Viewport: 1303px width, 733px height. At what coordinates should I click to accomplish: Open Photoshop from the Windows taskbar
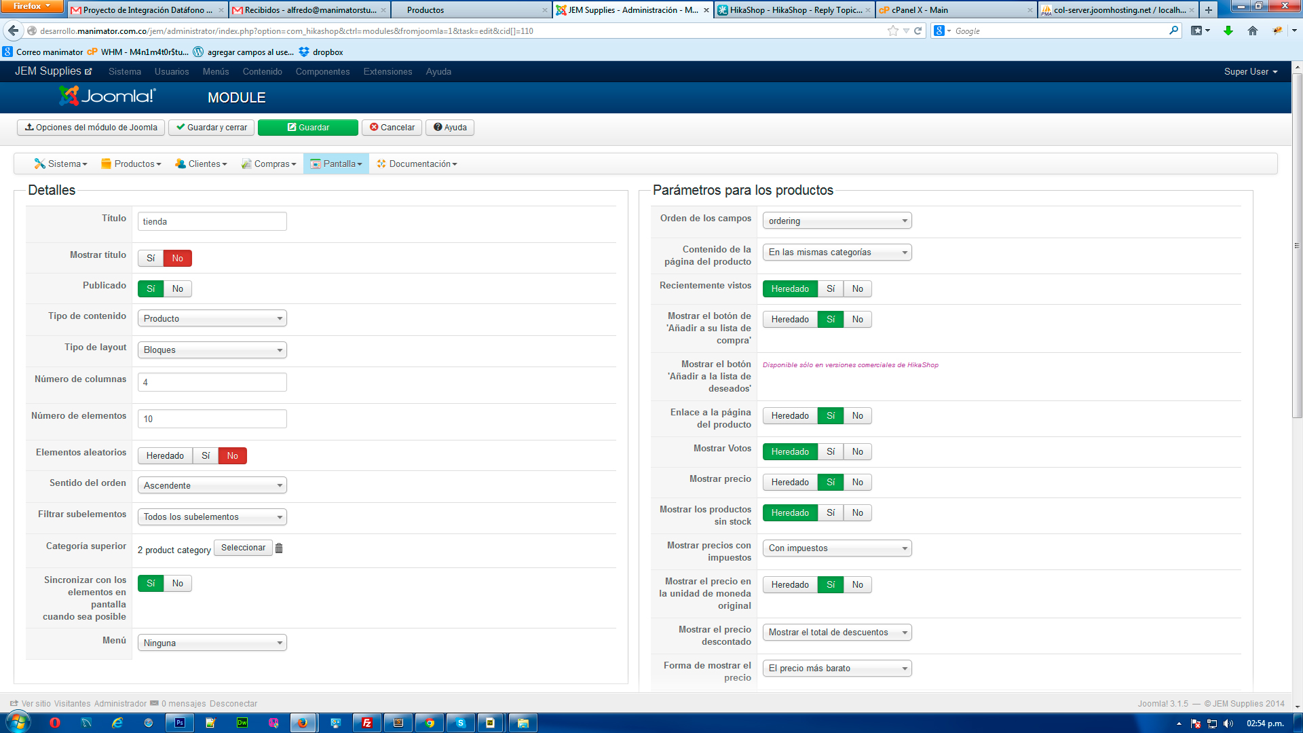coord(179,723)
